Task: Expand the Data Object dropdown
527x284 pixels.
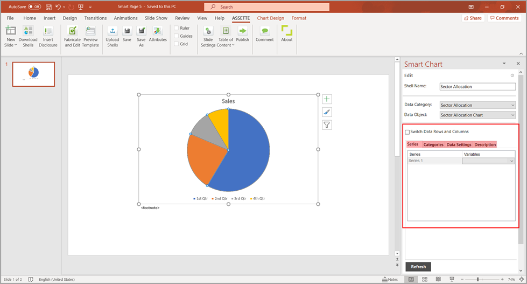Action: (512, 115)
